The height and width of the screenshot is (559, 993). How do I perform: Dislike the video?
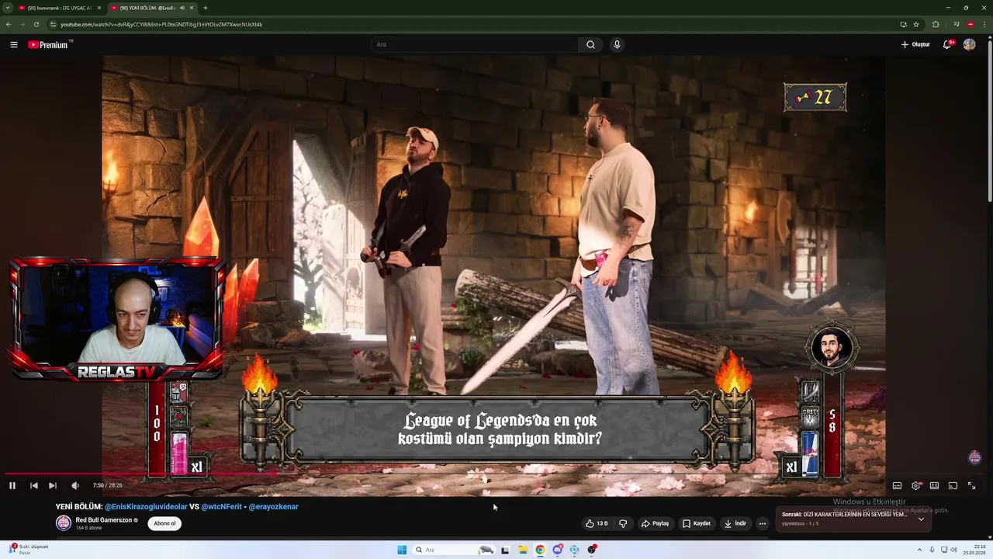623,523
